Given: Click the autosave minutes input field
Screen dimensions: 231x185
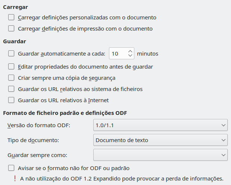Looking at the screenshot, I should 118,53.
